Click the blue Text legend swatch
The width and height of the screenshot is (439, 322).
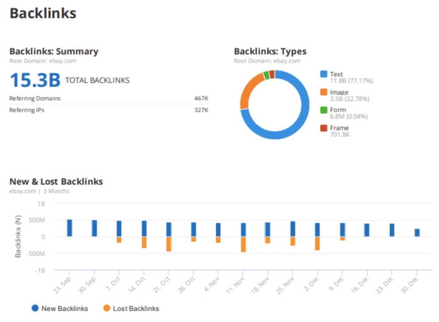pos(324,74)
